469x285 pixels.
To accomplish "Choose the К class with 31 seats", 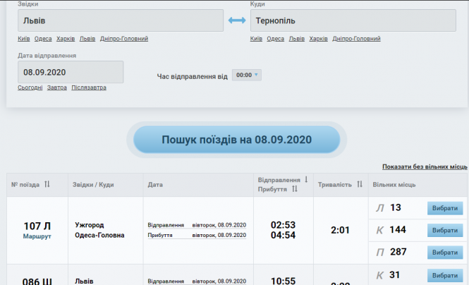I will tap(444, 275).
